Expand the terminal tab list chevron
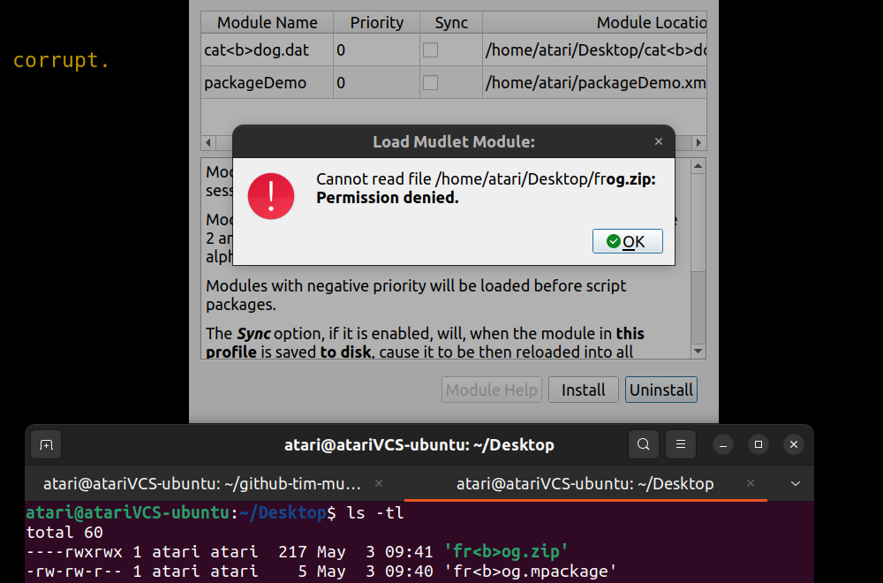This screenshot has height=583, width=883. [x=796, y=484]
